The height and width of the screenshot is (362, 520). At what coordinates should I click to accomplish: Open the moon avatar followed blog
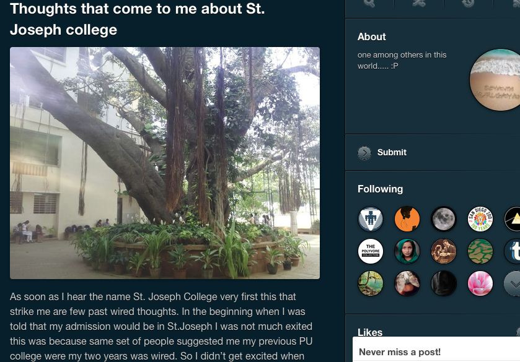click(443, 219)
